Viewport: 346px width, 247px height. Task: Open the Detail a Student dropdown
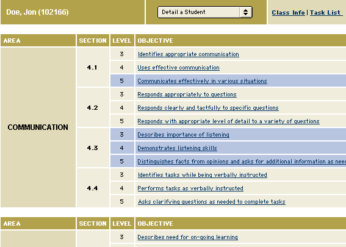tap(205, 12)
